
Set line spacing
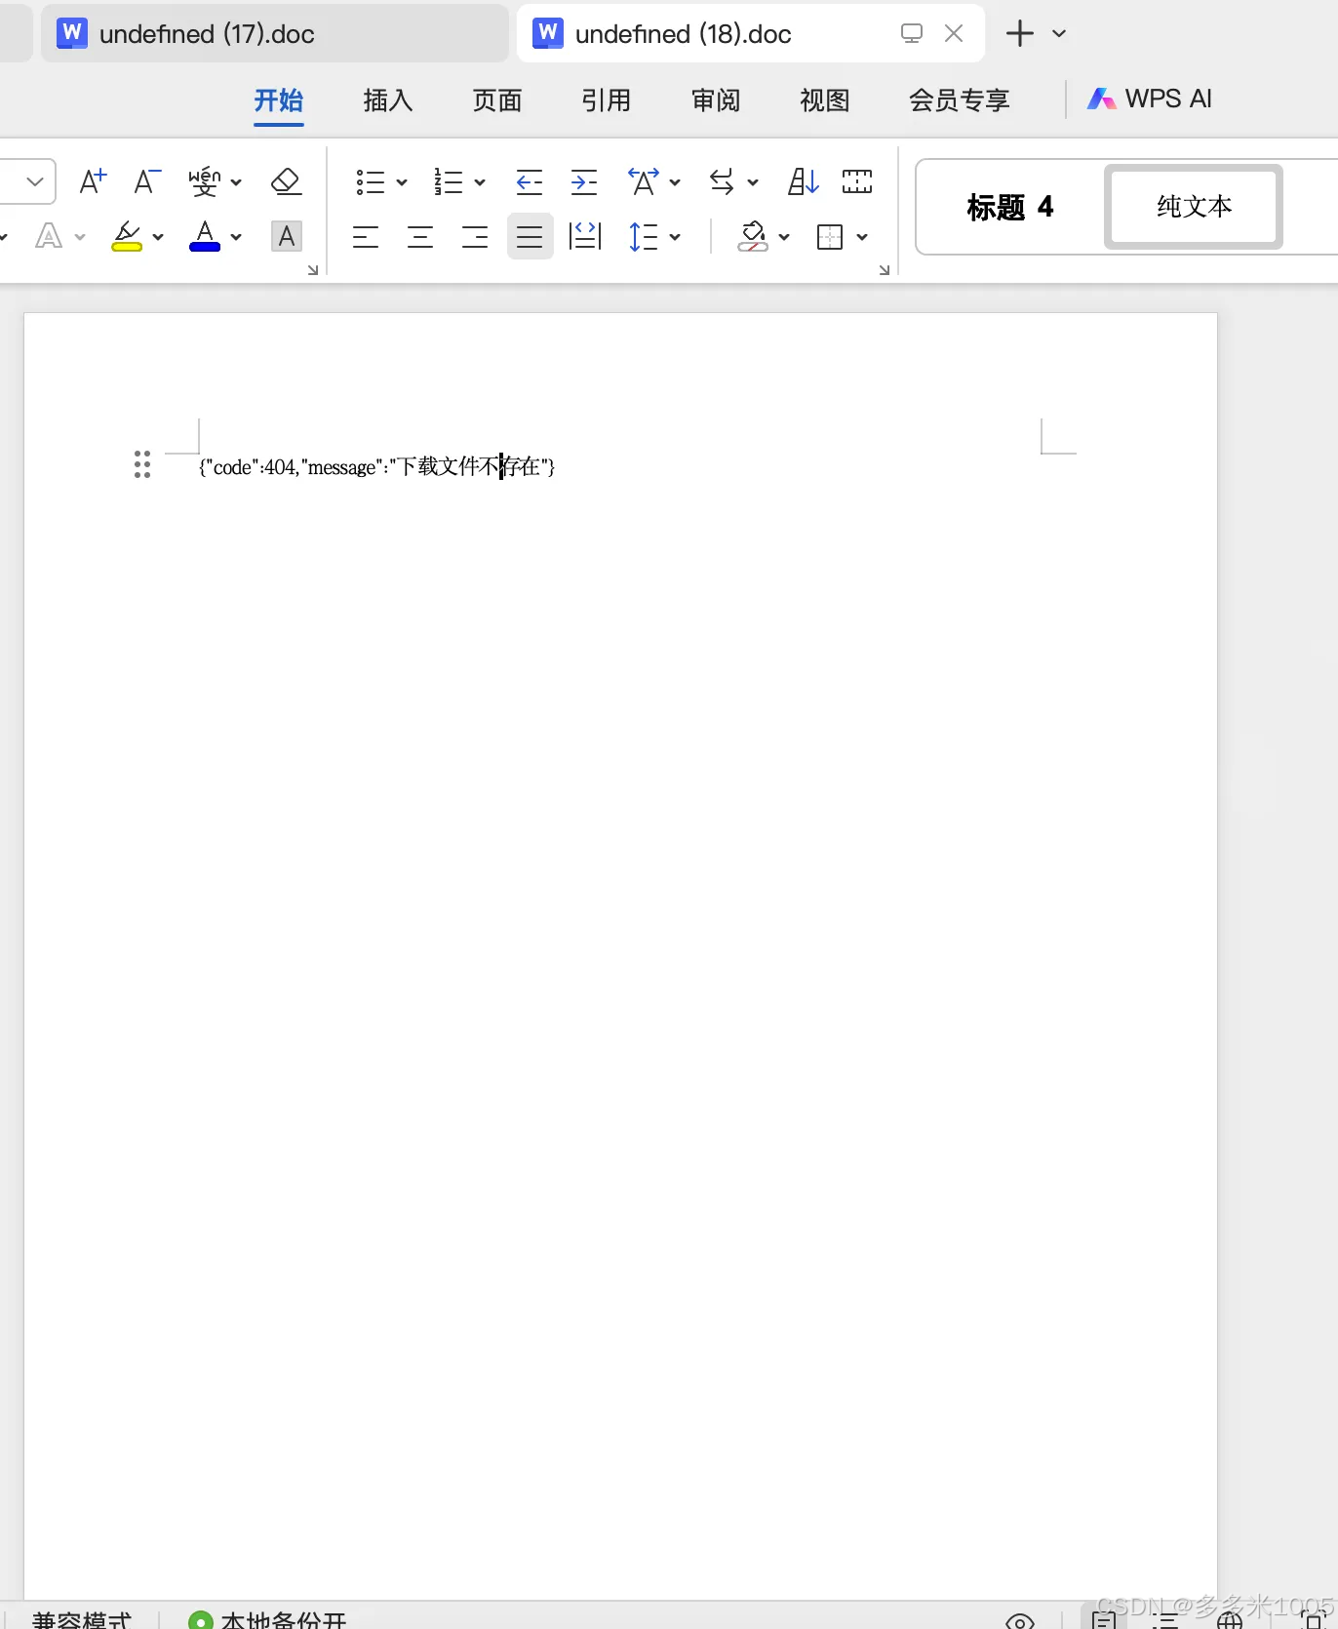pos(644,236)
